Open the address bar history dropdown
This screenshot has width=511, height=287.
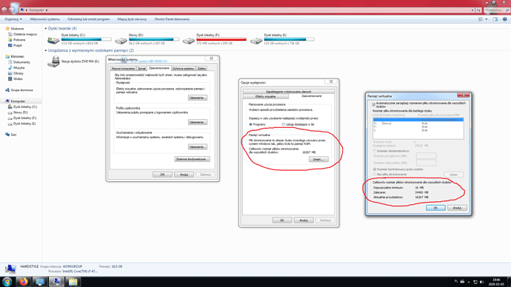pyautogui.click(x=472, y=10)
